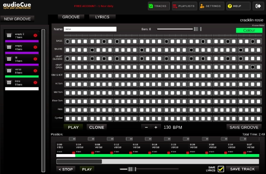
Task: Click the grid icon of the 'intro' groove
Action: coord(9,82)
